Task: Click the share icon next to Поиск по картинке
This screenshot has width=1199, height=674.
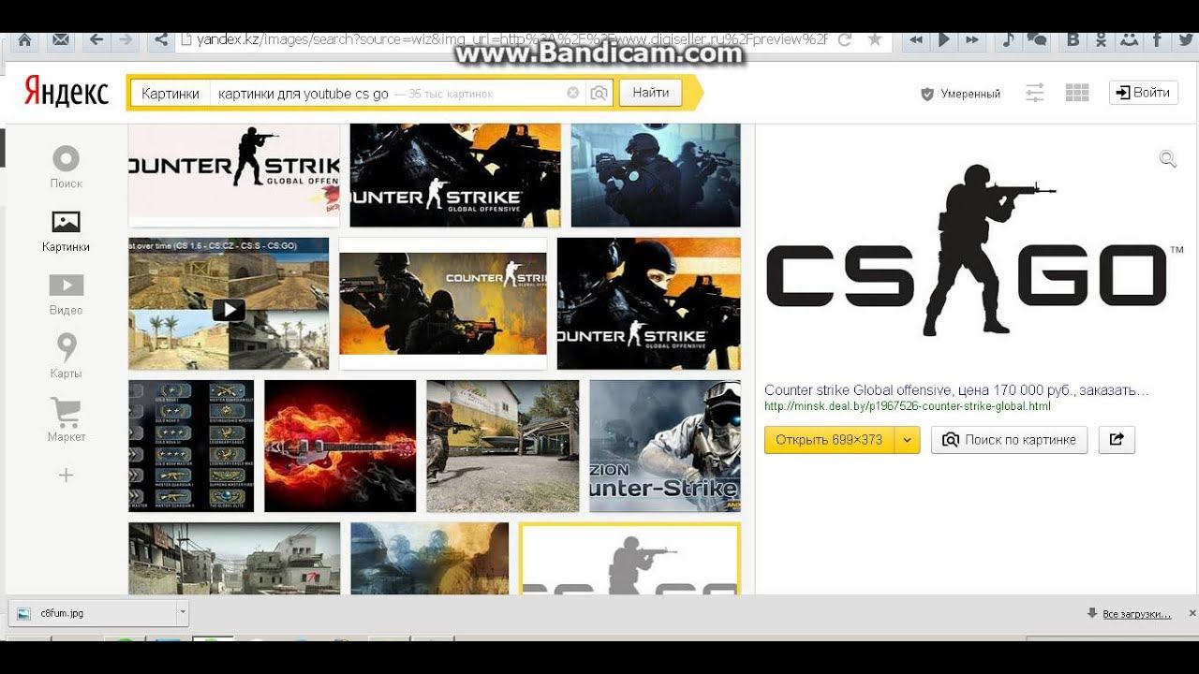Action: pyautogui.click(x=1116, y=439)
